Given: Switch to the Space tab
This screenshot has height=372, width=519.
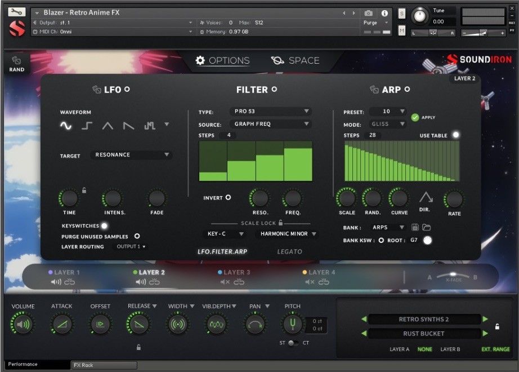Looking at the screenshot, I should 296,60.
